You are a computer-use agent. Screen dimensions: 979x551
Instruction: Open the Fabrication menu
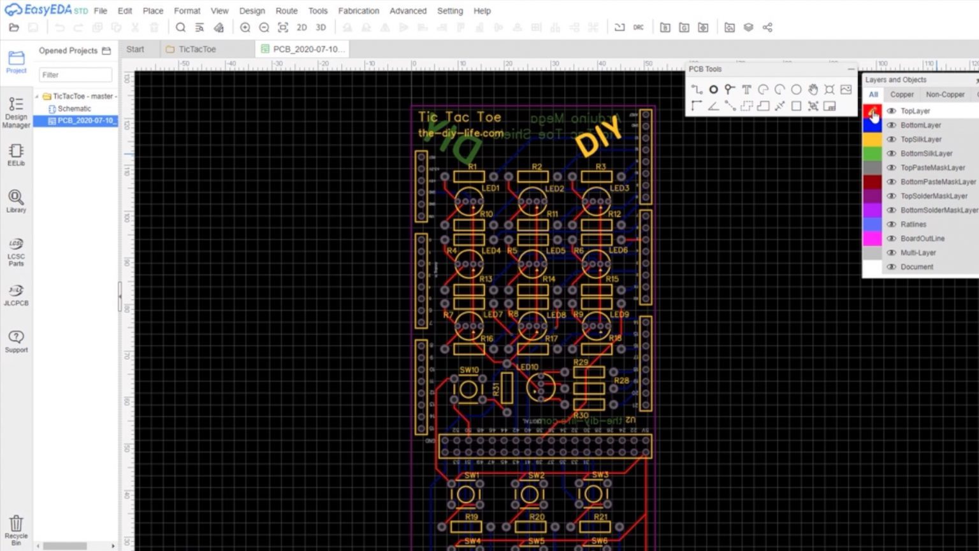tap(358, 11)
